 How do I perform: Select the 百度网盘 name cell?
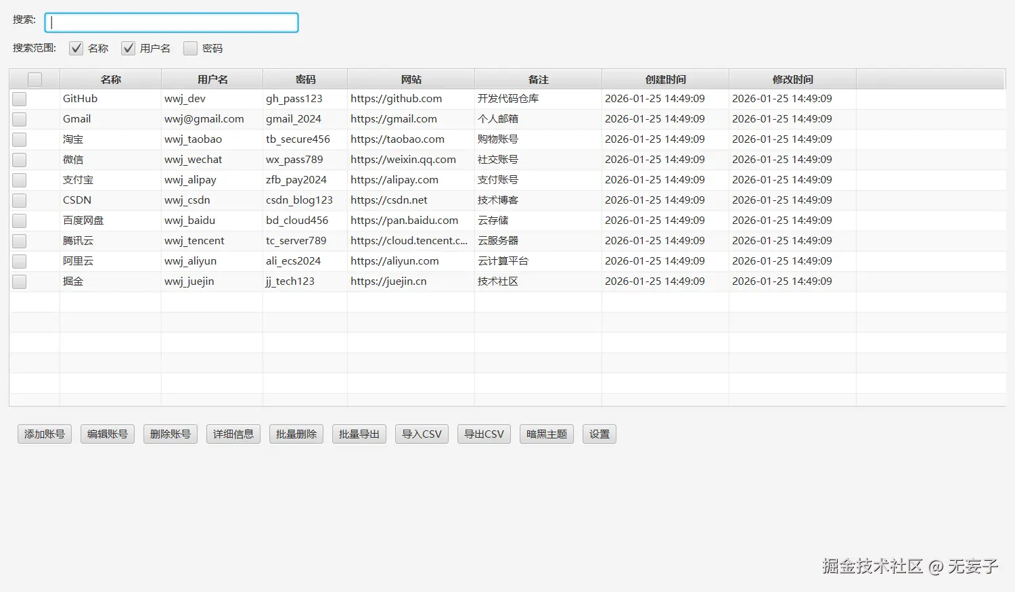(111, 221)
